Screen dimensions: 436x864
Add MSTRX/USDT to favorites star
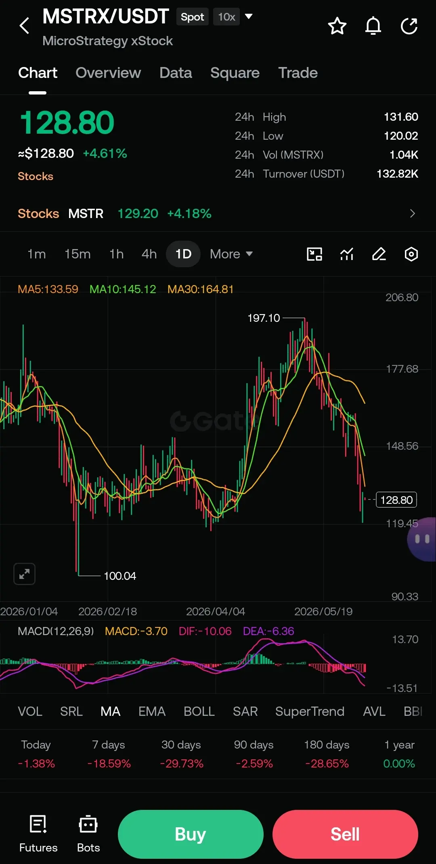(x=337, y=26)
